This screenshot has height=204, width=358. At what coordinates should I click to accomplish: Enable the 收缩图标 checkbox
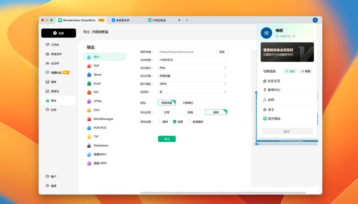coord(189,122)
